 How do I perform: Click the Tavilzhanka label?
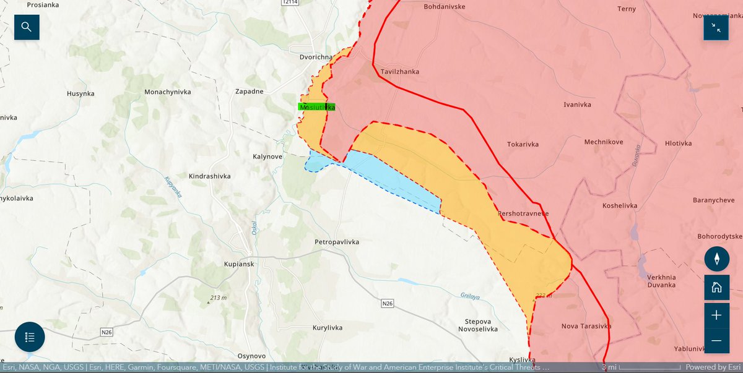coord(400,72)
